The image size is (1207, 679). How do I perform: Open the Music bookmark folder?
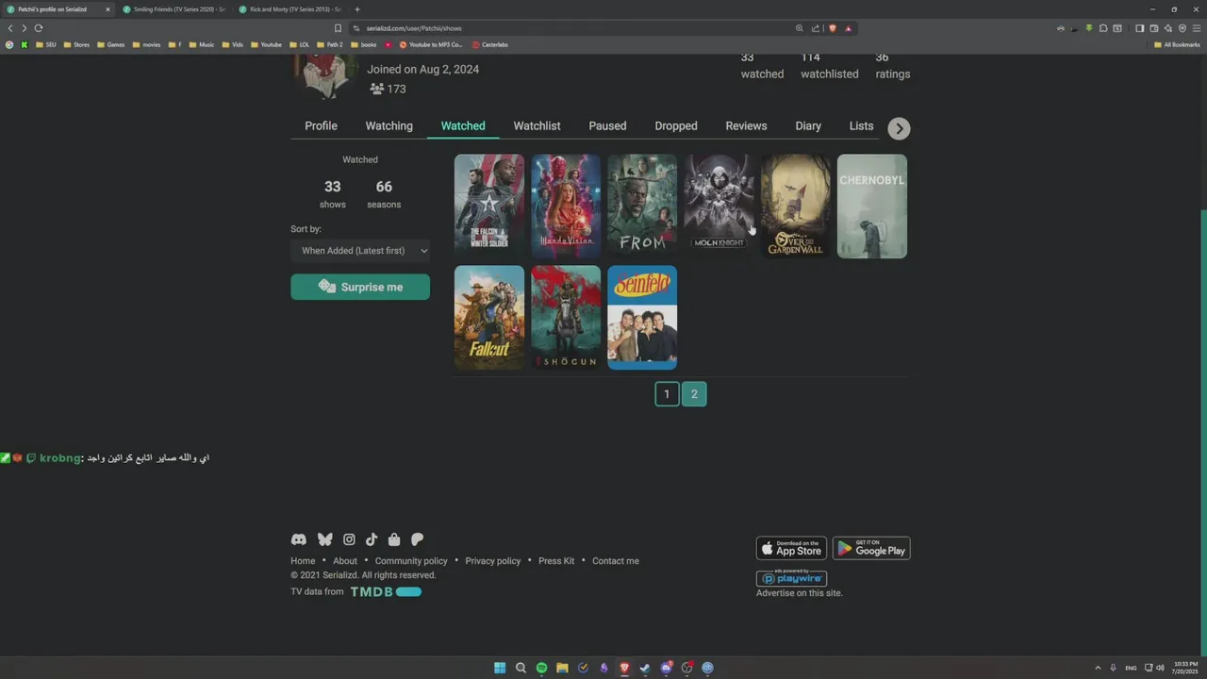202,44
